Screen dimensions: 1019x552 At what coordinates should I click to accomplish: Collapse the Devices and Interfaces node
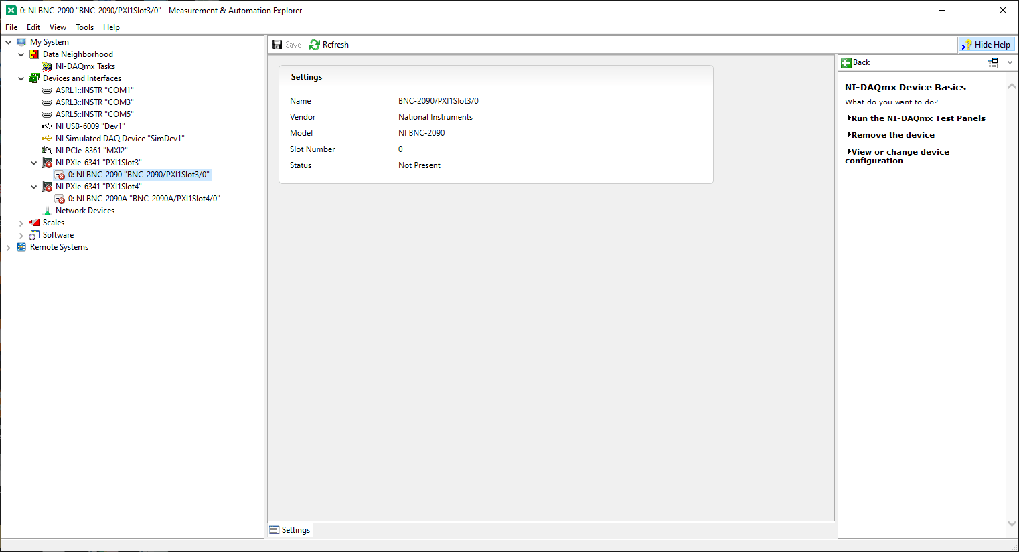pos(21,78)
